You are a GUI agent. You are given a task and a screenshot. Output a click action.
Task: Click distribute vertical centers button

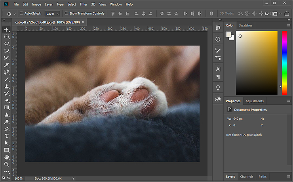pos(169,13)
